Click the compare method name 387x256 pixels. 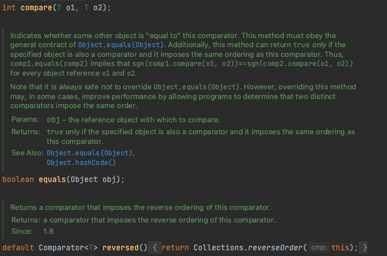(x=36, y=7)
